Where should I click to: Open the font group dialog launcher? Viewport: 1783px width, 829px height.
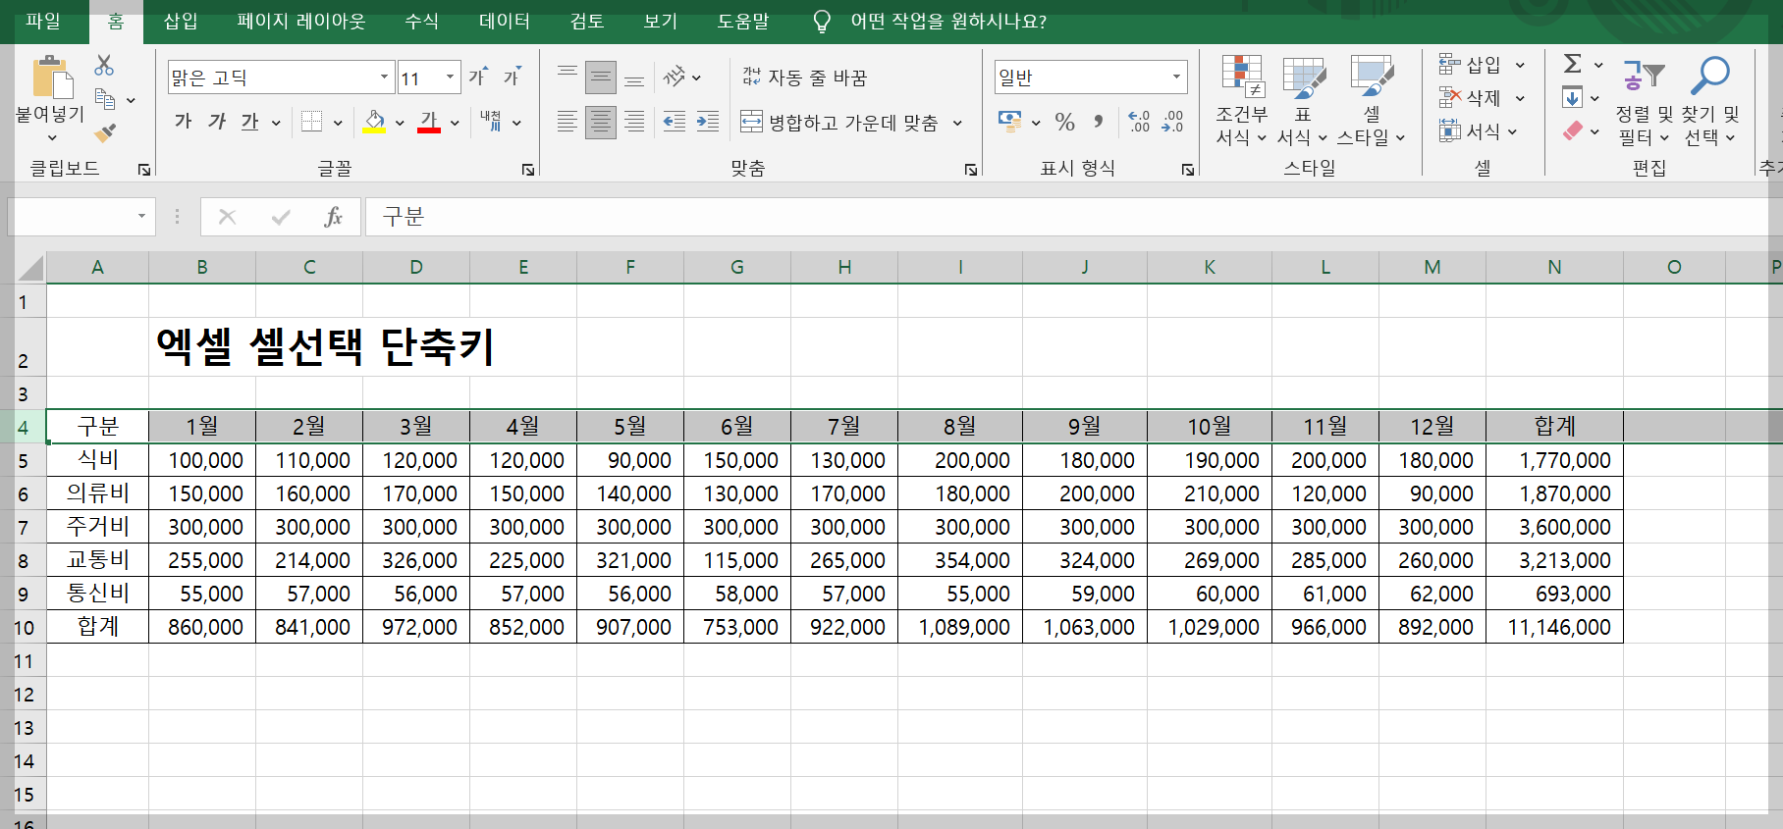pos(528,170)
